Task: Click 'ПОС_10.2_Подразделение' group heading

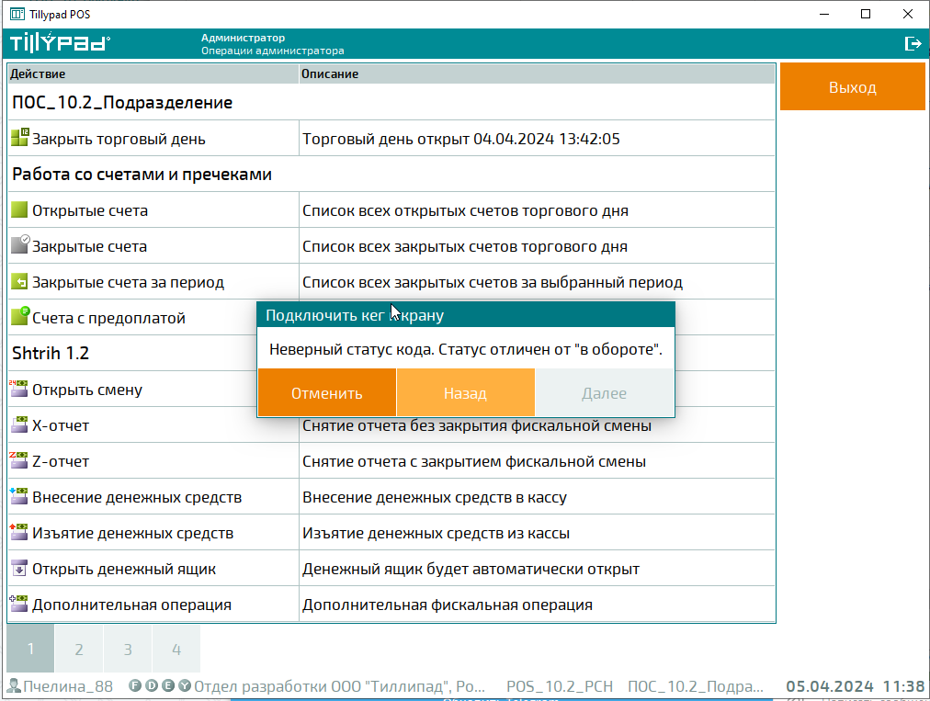Action: (122, 103)
